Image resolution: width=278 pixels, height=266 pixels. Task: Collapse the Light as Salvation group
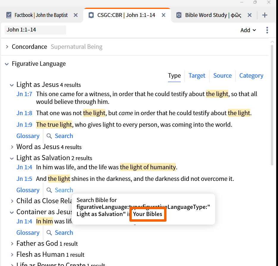coord(12,158)
